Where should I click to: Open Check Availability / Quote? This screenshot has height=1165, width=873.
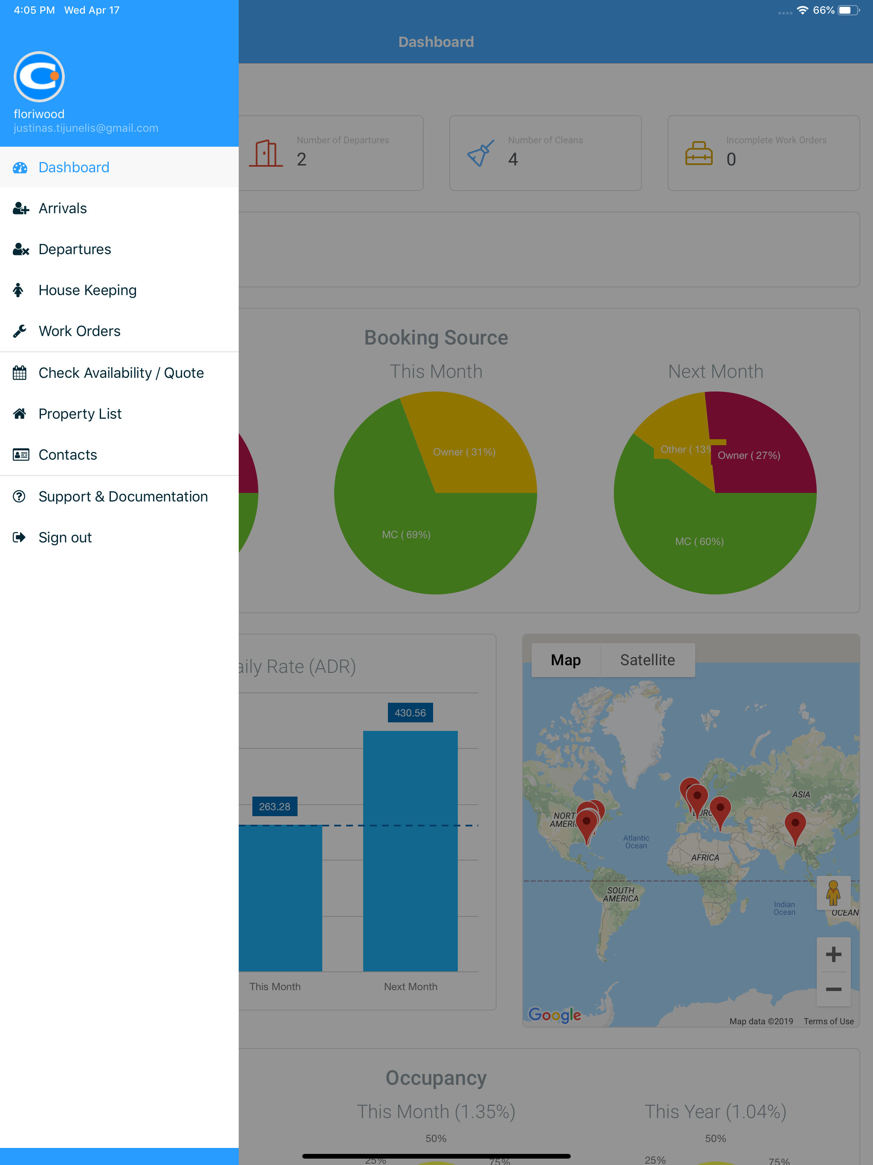point(119,373)
